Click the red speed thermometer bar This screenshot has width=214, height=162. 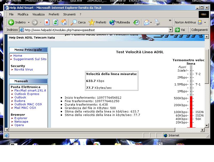coord(191,112)
